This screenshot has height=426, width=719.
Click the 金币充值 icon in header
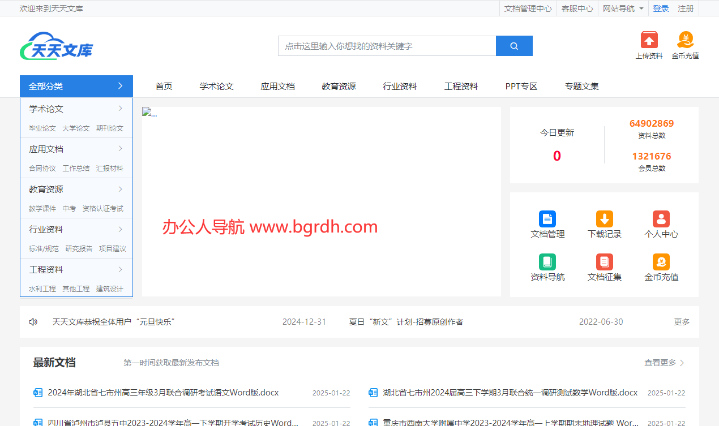(685, 40)
